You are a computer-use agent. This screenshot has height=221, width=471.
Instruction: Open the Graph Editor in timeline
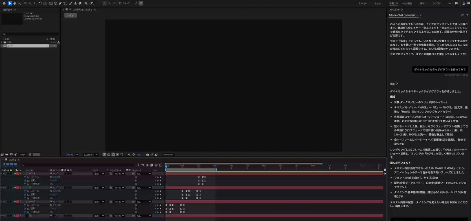click(x=161, y=165)
